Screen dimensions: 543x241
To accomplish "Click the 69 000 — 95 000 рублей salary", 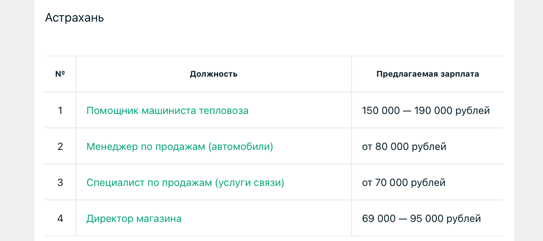I will pyautogui.click(x=421, y=219).
